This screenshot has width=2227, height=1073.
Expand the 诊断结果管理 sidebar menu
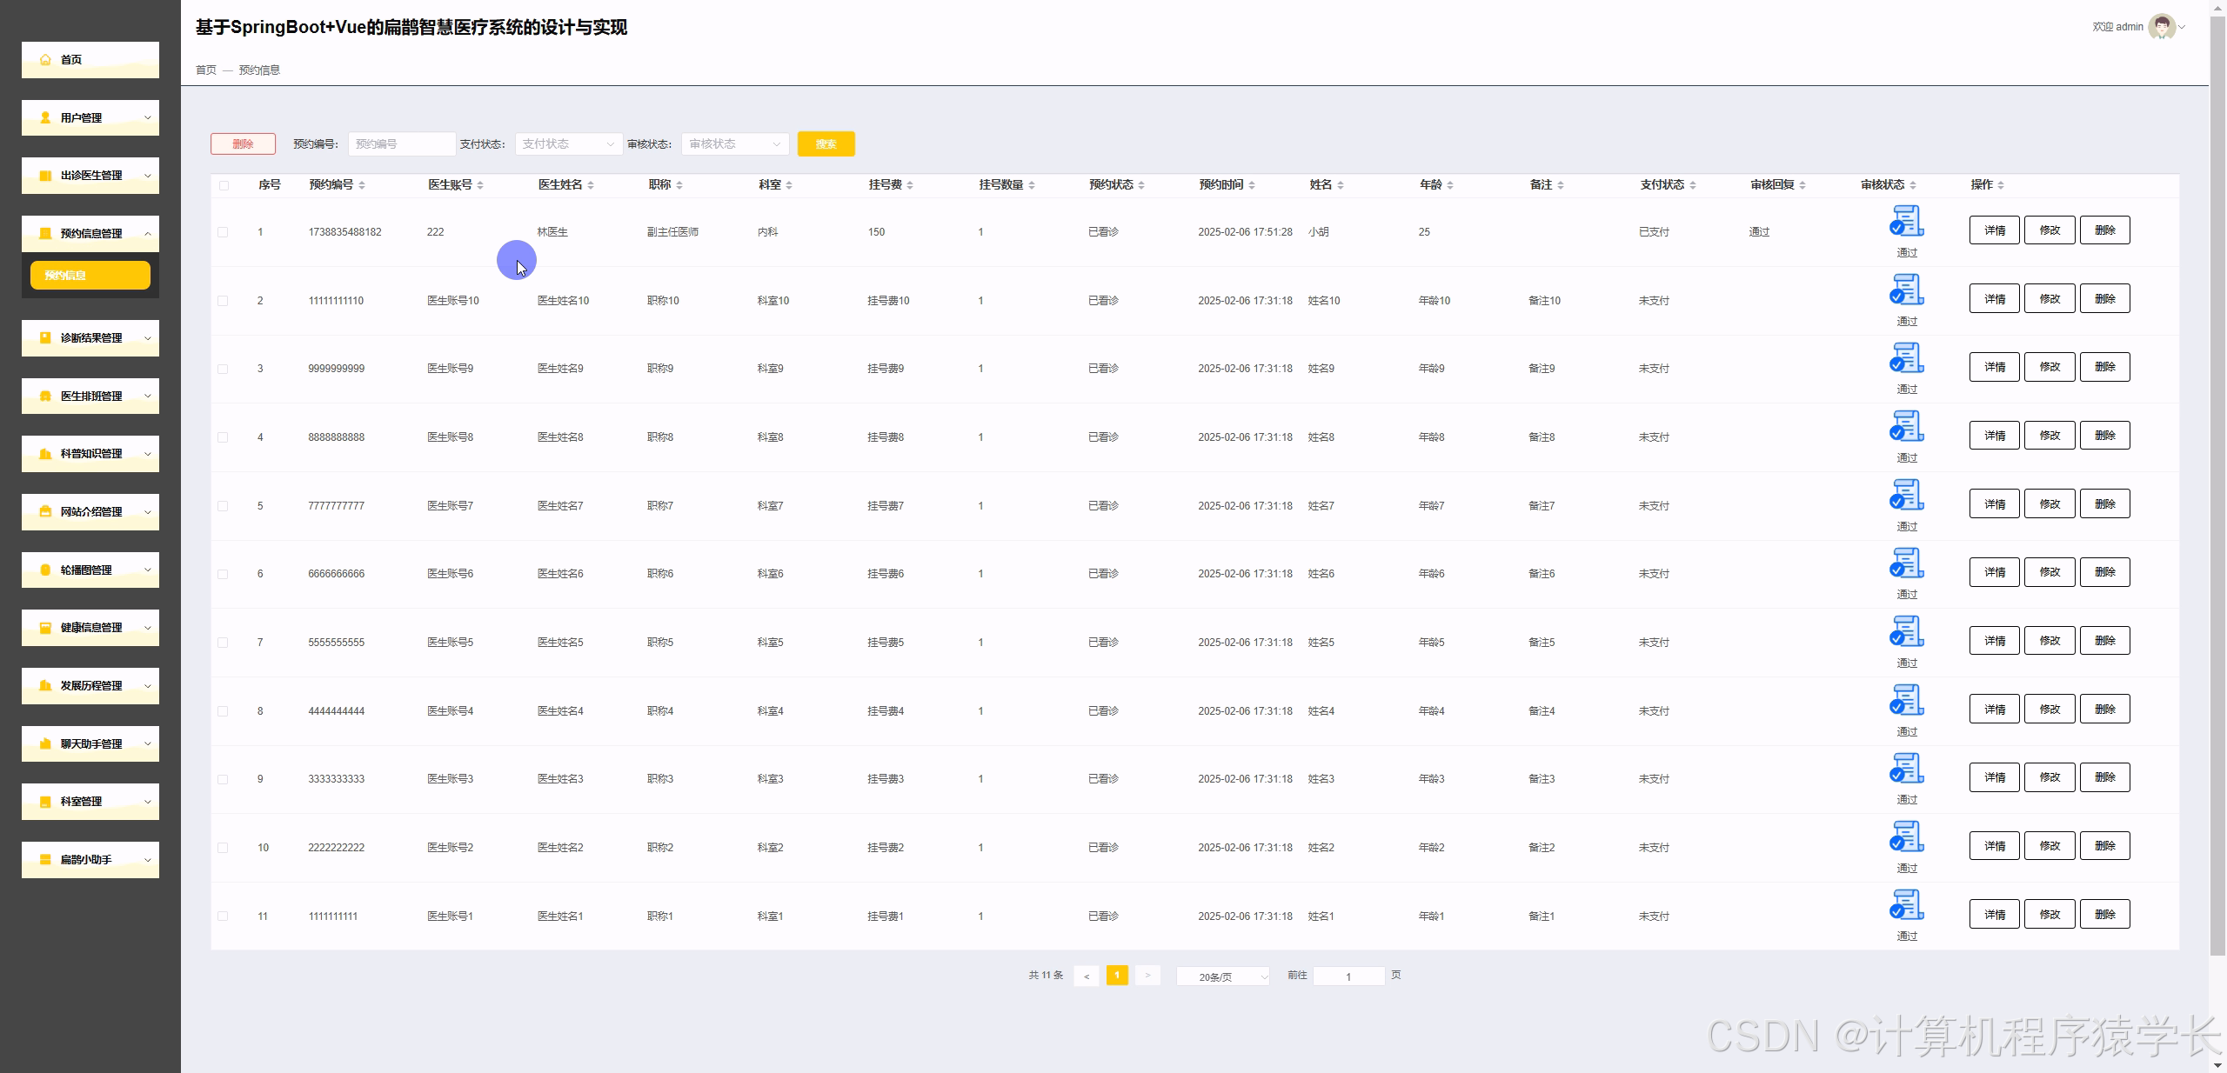(x=90, y=338)
